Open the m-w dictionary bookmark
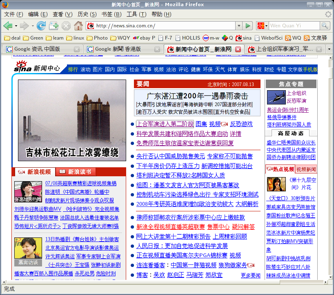The width and height of the screenshot is (334, 295). (x=211, y=38)
